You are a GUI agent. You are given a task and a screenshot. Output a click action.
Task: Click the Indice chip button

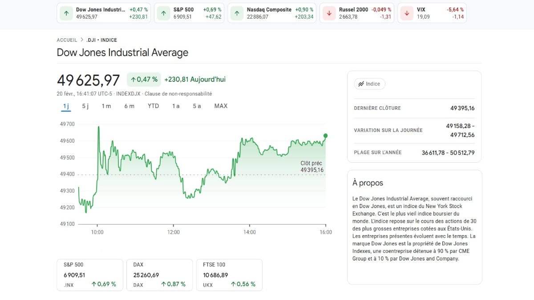370,84
